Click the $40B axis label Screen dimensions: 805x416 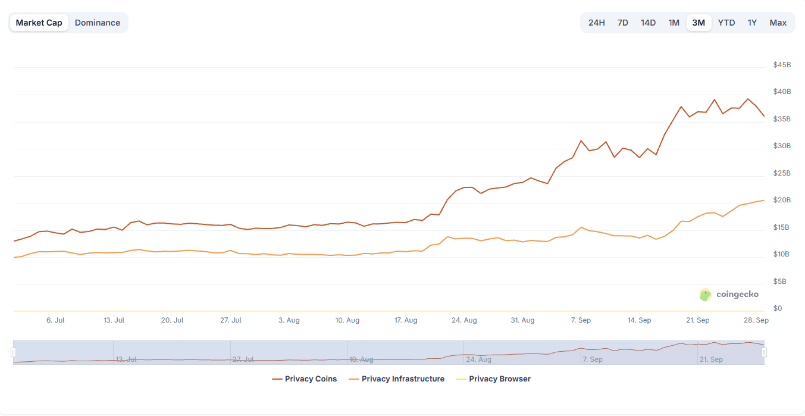tap(782, 92)
